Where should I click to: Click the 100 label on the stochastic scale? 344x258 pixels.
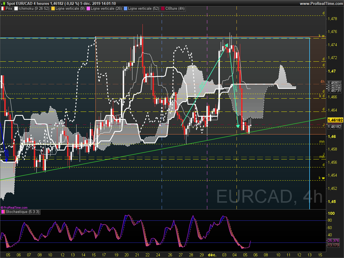click(331, 214)
